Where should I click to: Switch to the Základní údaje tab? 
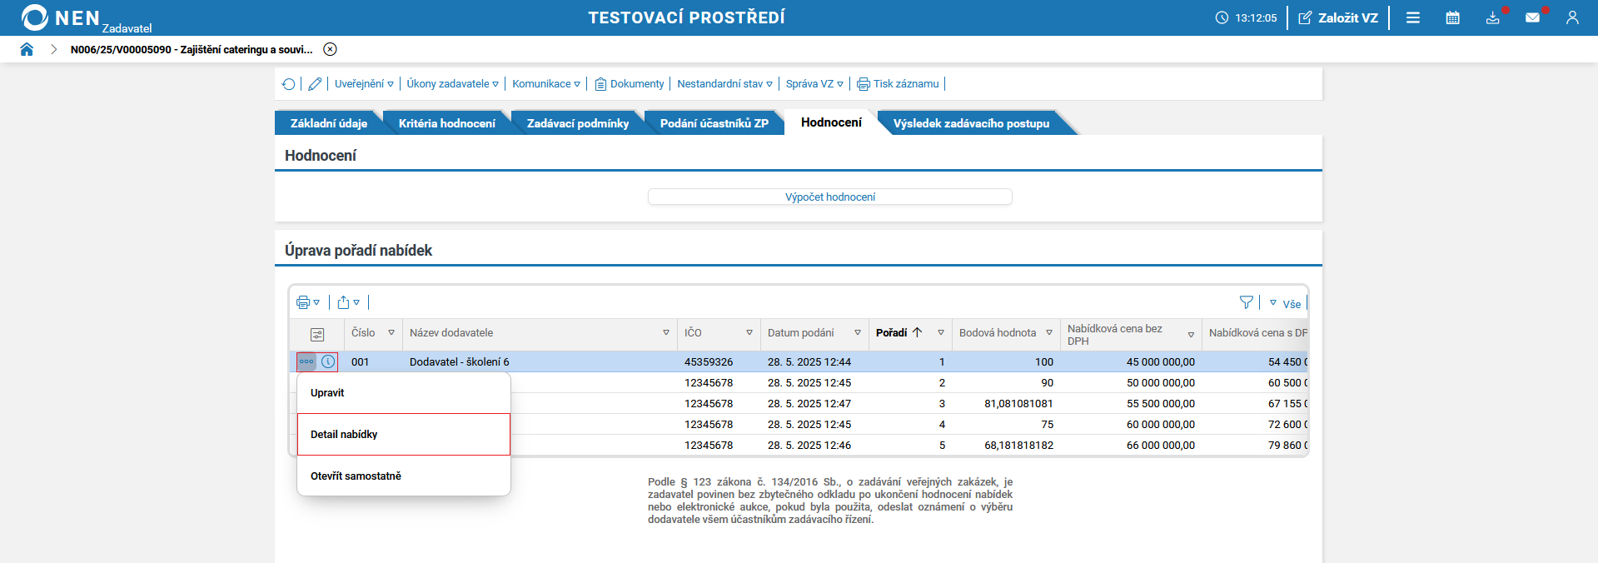pyautogui.click(x=328, y=123)
